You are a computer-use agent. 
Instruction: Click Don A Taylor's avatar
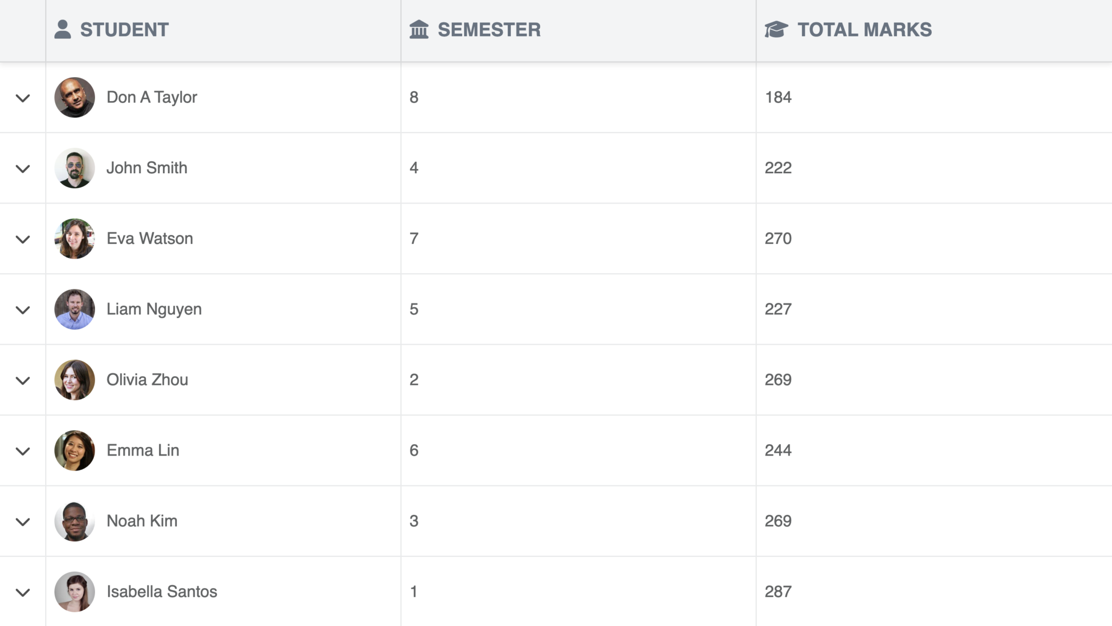click(x=75, y=97)
